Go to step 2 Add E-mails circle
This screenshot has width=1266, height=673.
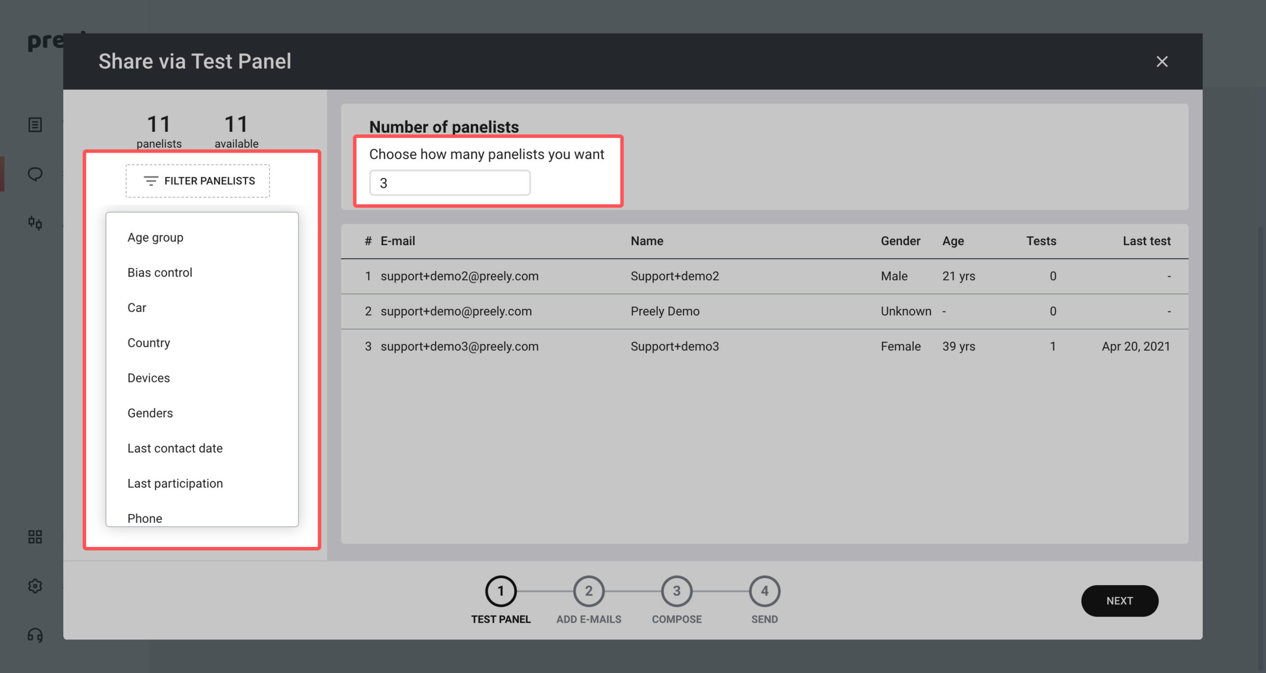point(588,591)
